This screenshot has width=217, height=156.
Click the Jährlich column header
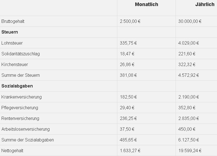(x=205, y=4)
